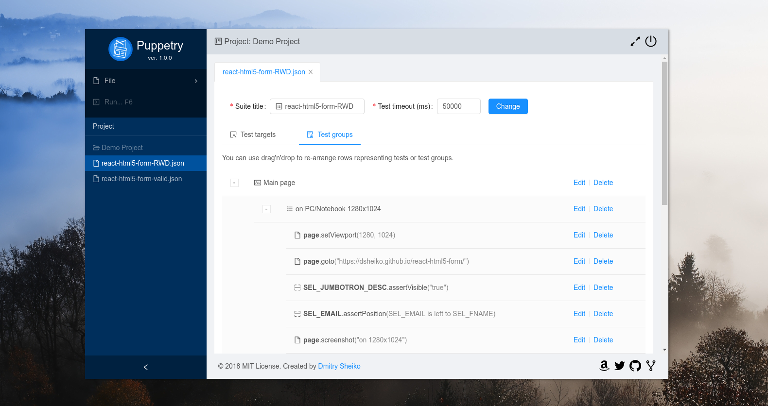Click the power quit icon

point(651,41)
